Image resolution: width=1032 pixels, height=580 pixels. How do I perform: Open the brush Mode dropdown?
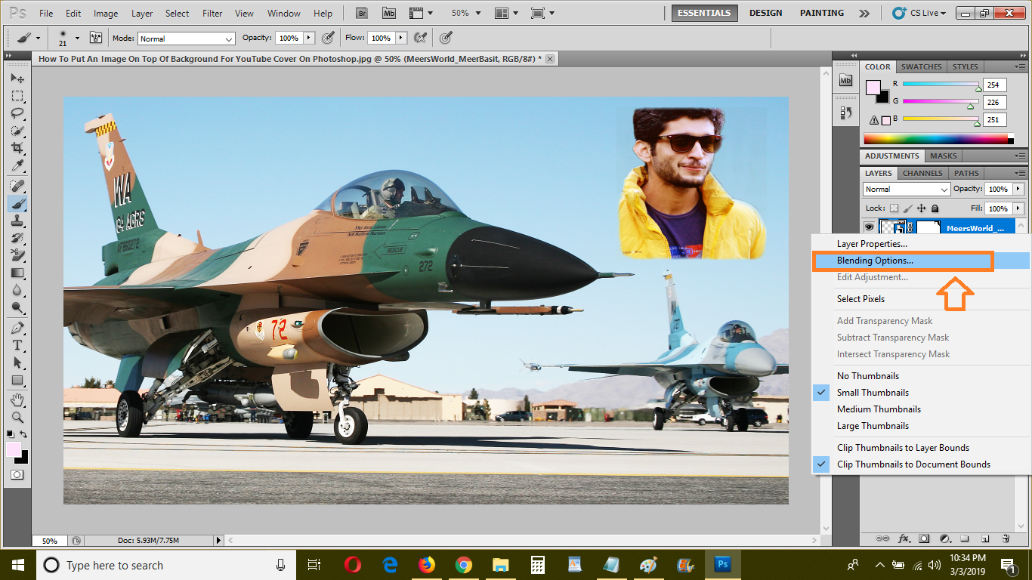point(186,39)
